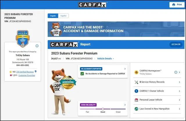Click the globe icon for Last Owned
Viewport: 186px width, 121px height.
click(136, 109)
